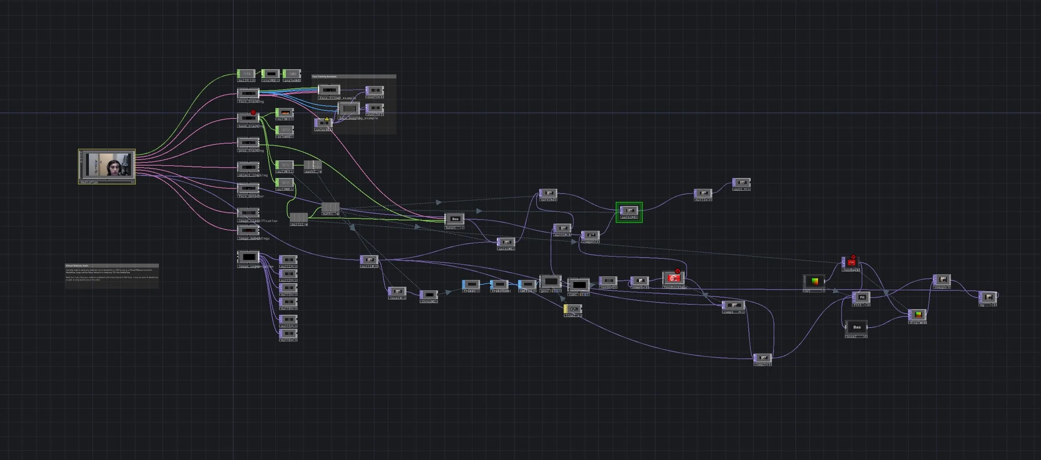
Task: Click the red error icon on hand_tracking
Action: [253, 112]
